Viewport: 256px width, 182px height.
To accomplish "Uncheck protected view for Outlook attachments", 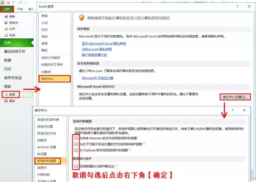I will [x=76, y=150].
